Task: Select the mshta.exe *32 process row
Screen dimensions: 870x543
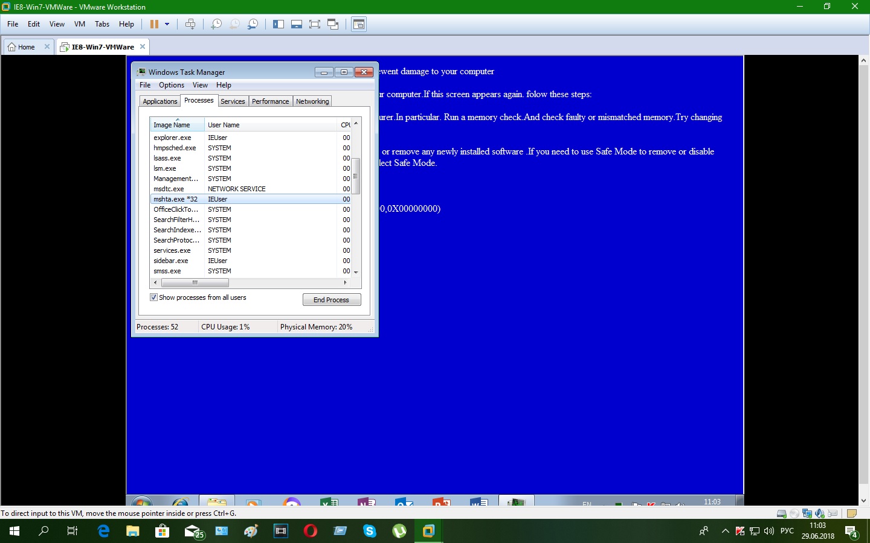Action: tap(175, 199)
